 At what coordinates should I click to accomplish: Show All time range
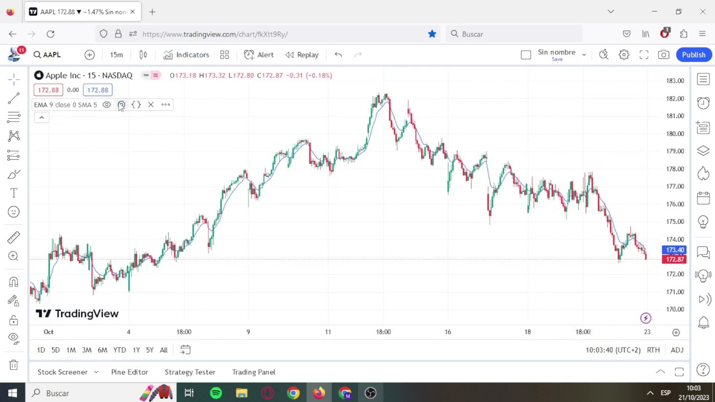coord(164,350)
